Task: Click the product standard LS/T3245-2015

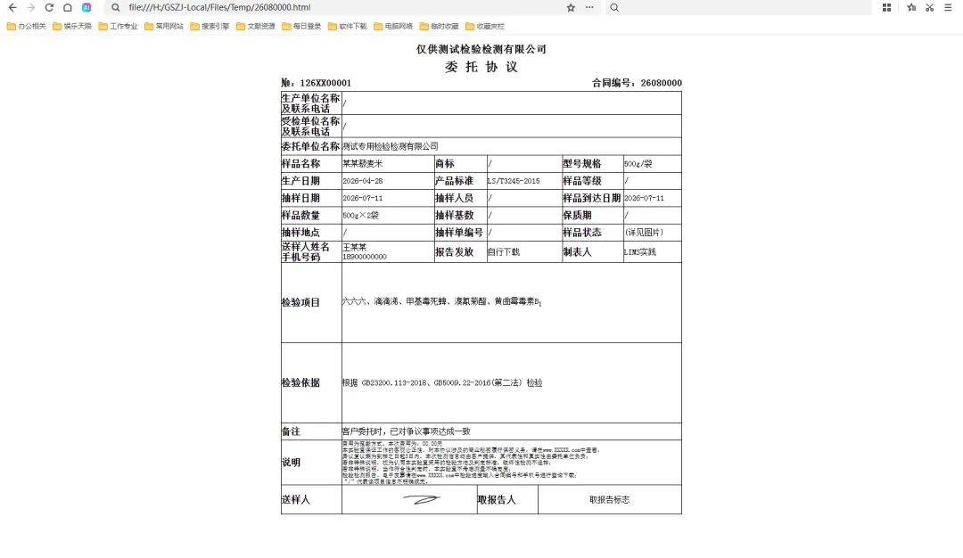Action: coord(514,181)
